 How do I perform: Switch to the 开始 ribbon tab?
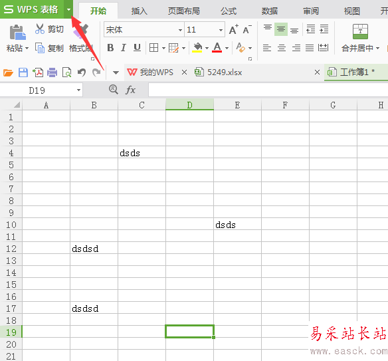[98, 11]
